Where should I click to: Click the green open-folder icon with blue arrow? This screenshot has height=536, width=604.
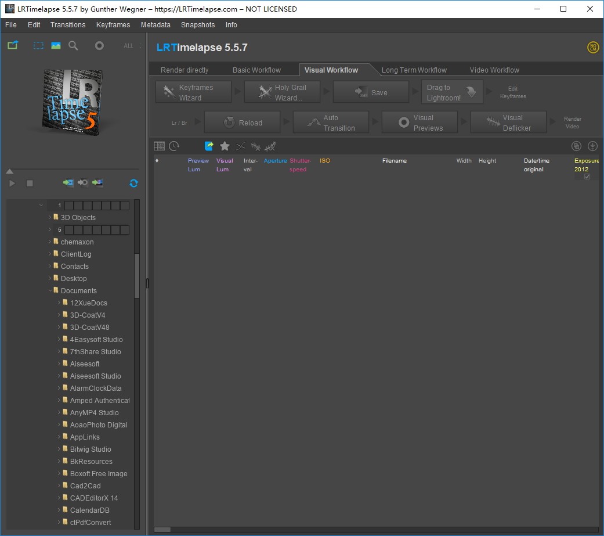coord(13,45)
